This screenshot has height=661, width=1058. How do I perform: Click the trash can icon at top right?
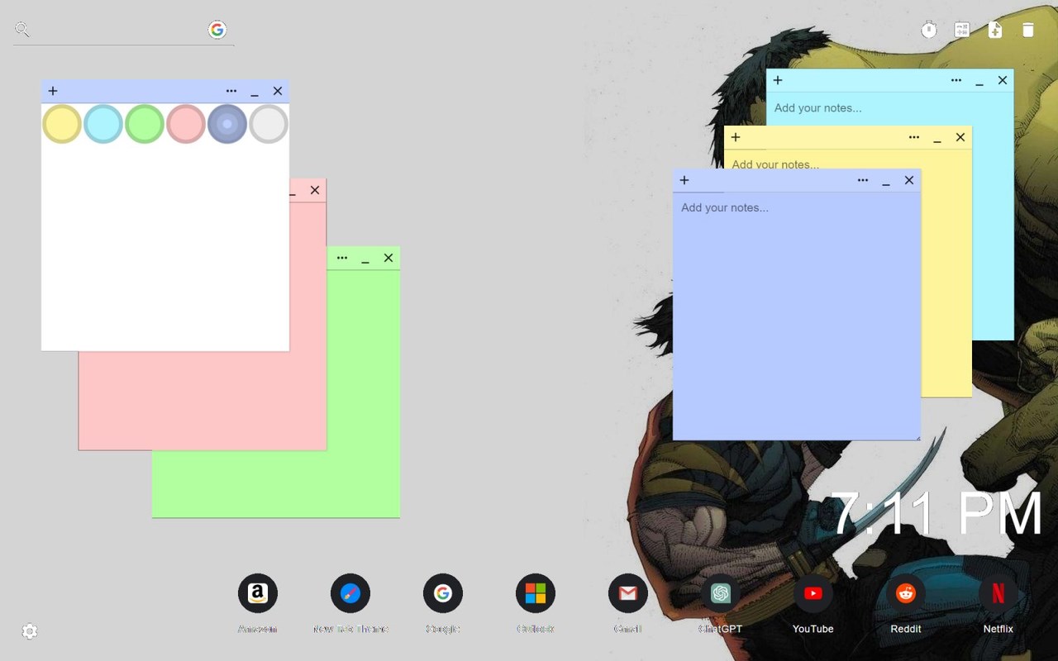(1028, 30)
